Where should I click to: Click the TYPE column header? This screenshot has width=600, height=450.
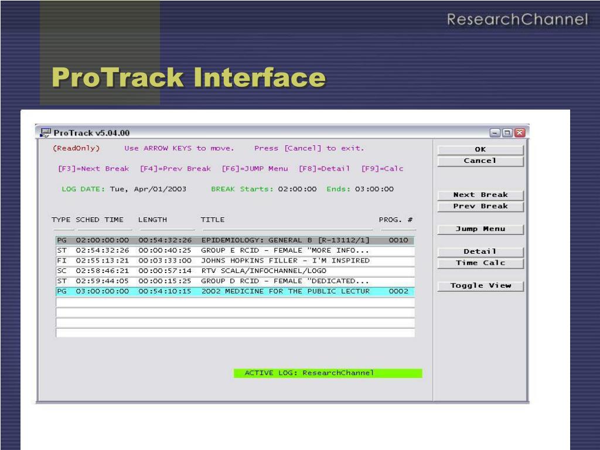[x=61, y=220]
